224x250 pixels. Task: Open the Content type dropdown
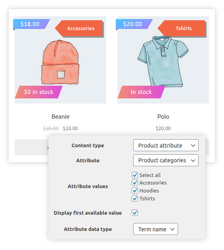(166, 145)
